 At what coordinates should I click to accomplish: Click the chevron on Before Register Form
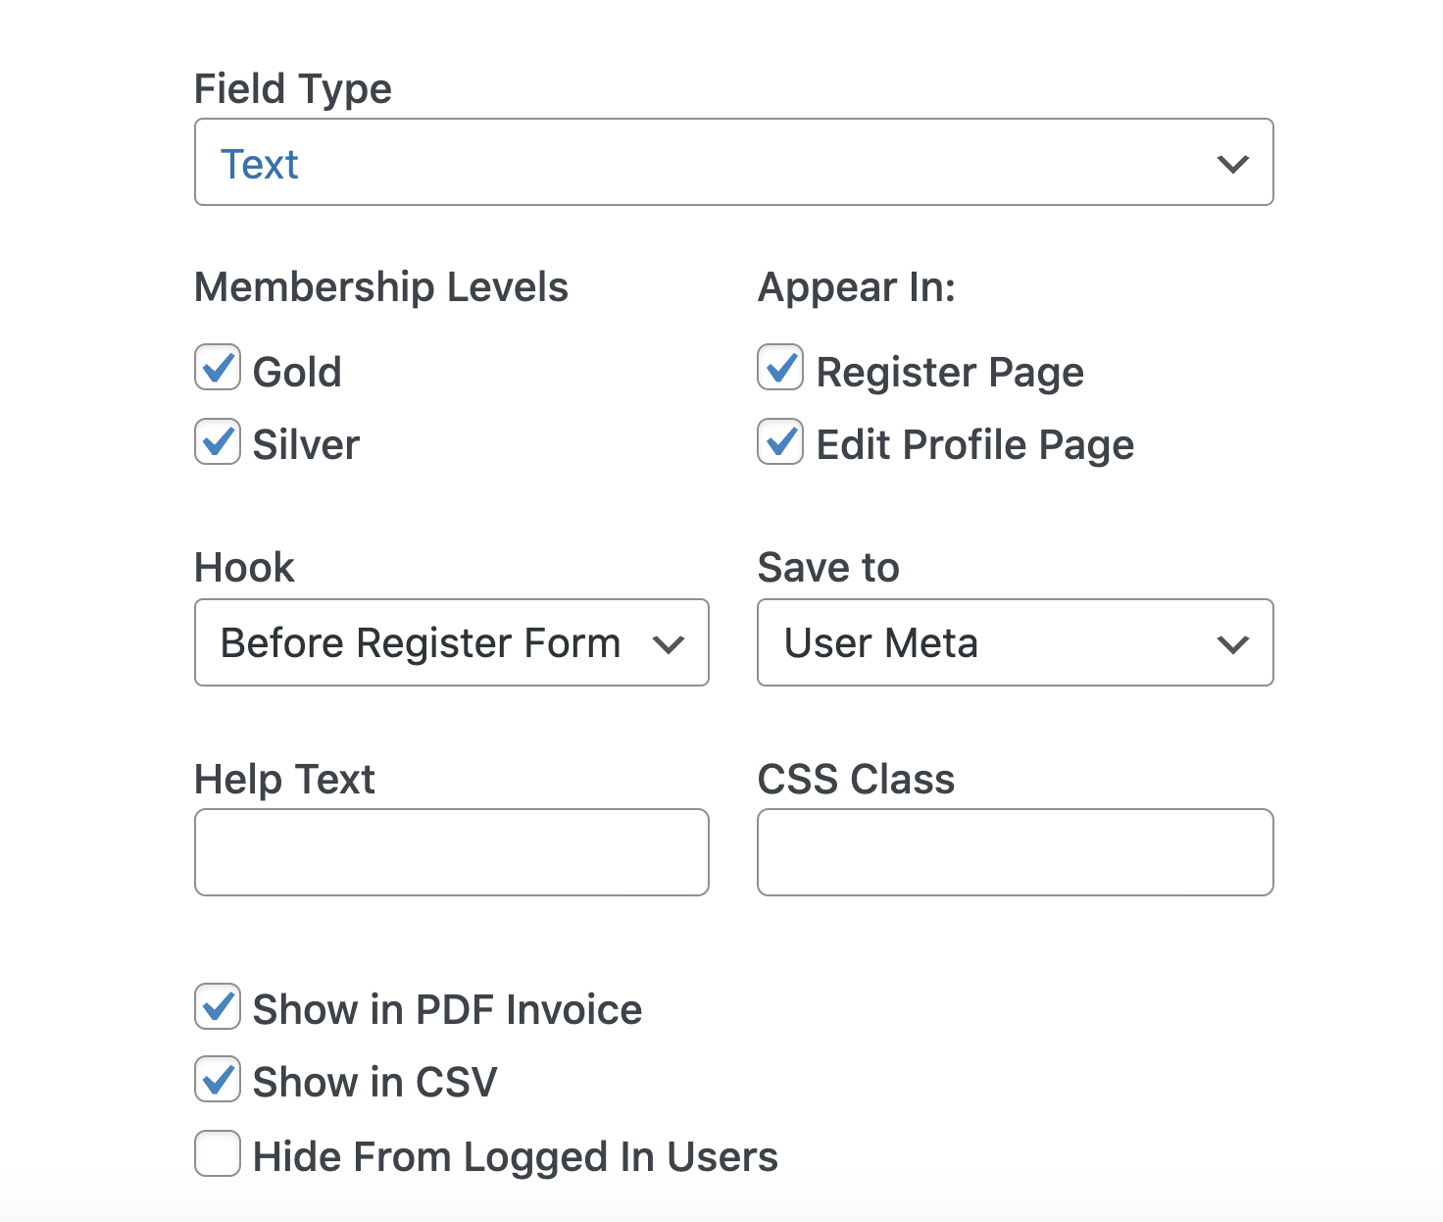point(671,644)
